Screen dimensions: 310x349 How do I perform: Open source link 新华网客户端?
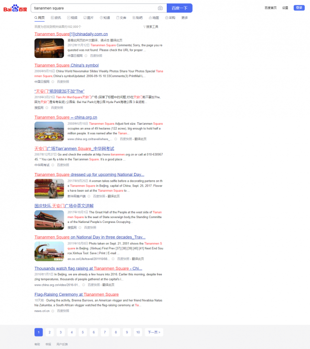pyautogui.click(x=77, y=197)
